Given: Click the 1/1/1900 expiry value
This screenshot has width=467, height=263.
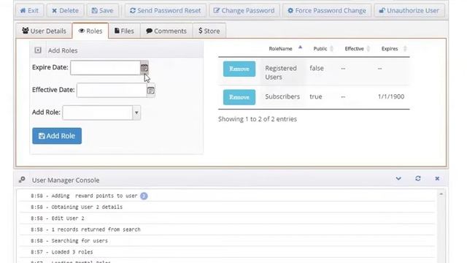Looking at the screenshot, I should tap(391, 96).
